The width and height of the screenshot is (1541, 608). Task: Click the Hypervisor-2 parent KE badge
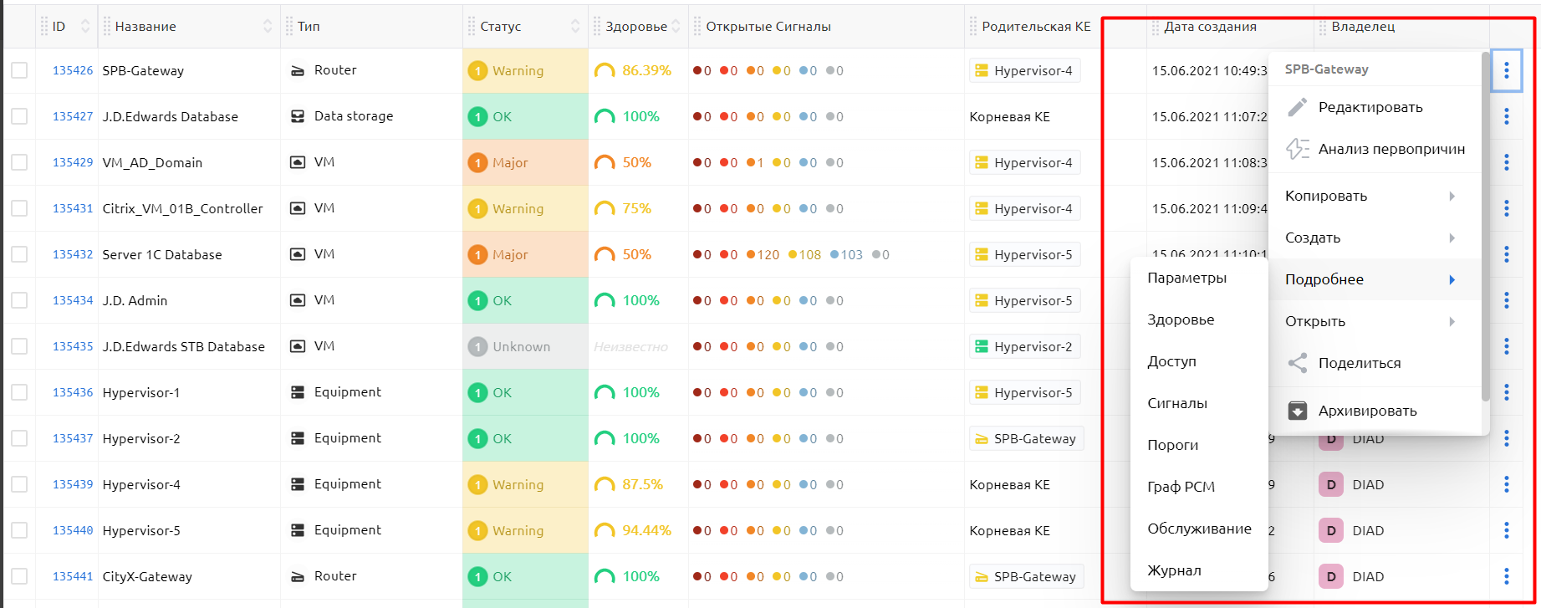(1024, 346)
